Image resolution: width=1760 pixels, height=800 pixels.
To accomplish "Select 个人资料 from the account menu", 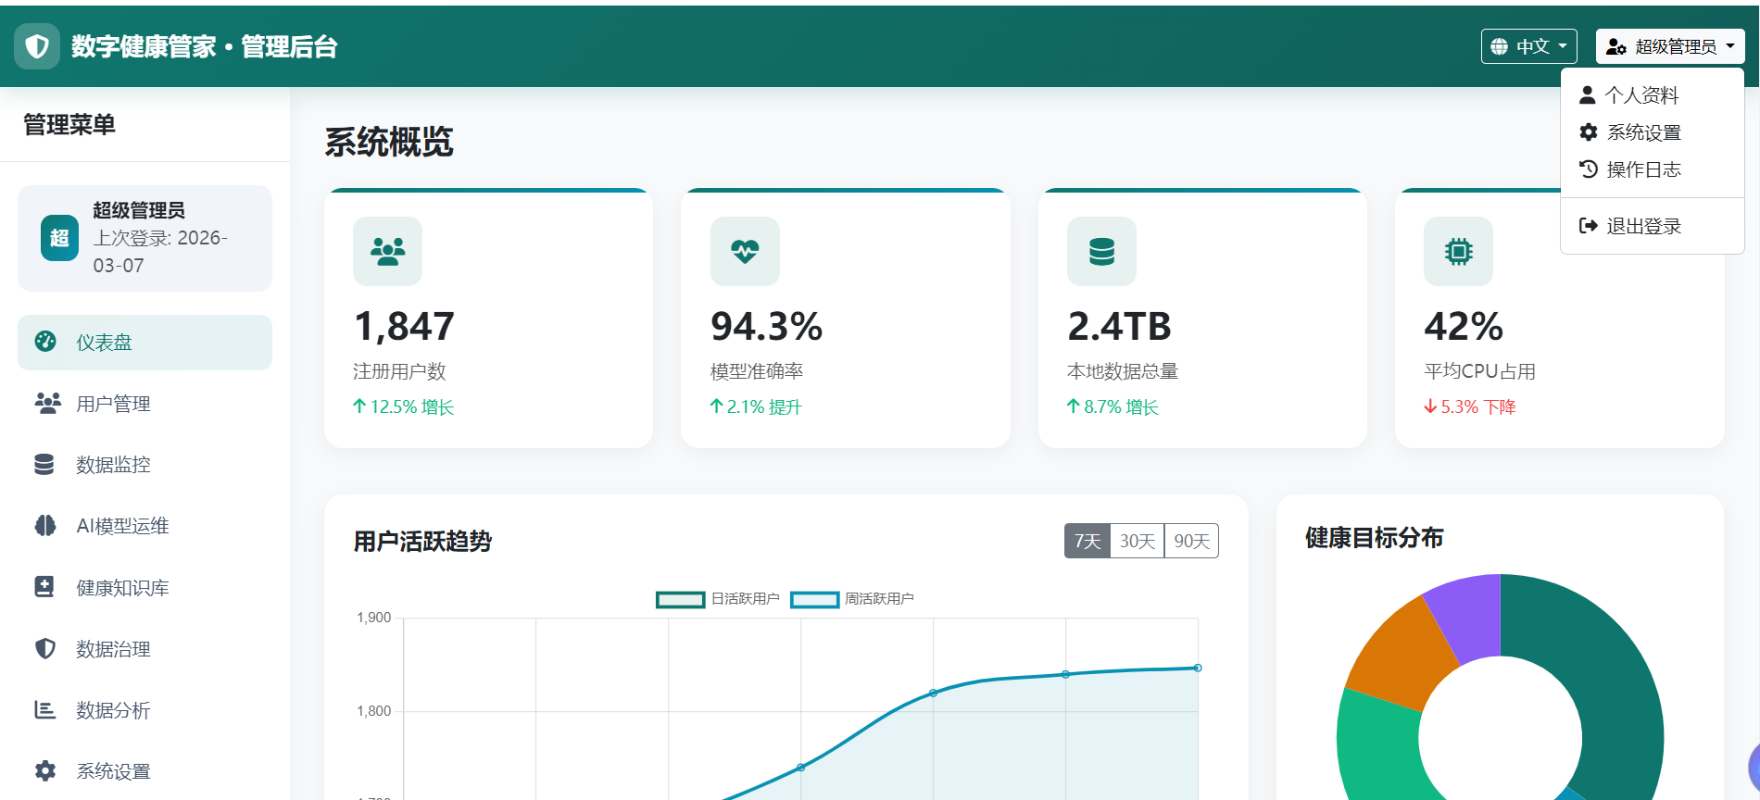I will click(1653, 95).
